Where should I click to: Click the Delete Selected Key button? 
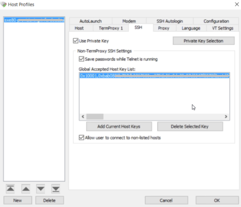(x=190, y=126)
